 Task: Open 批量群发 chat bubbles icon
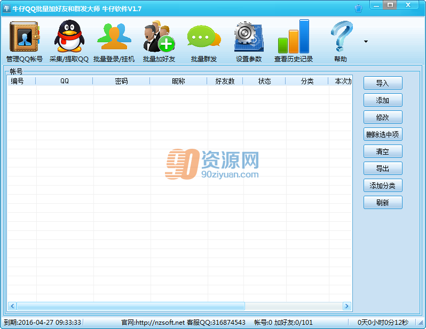tap(204, 37)
